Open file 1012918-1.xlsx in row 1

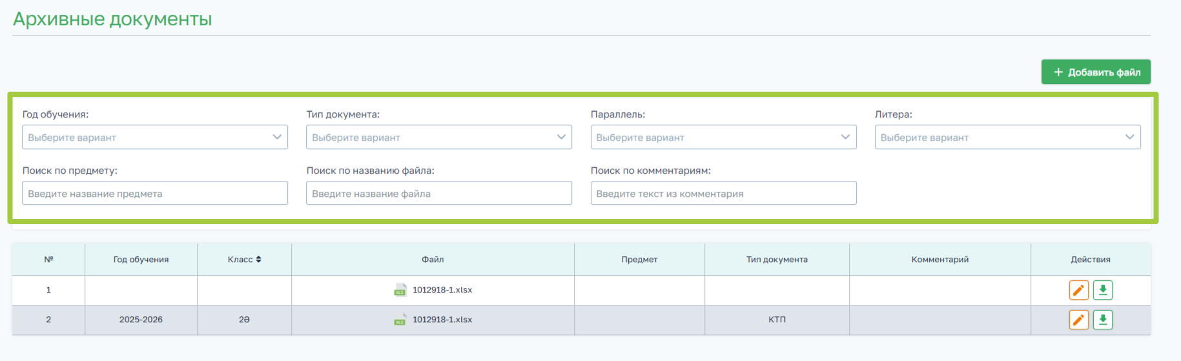point(442,290)
